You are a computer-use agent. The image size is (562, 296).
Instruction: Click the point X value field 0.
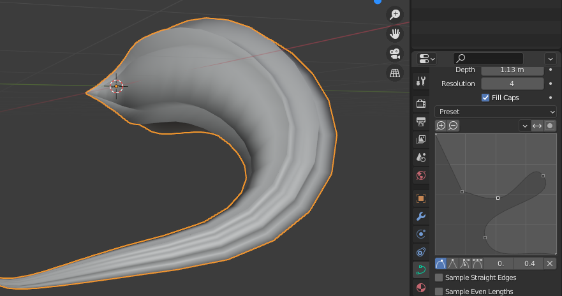[499, 263]
